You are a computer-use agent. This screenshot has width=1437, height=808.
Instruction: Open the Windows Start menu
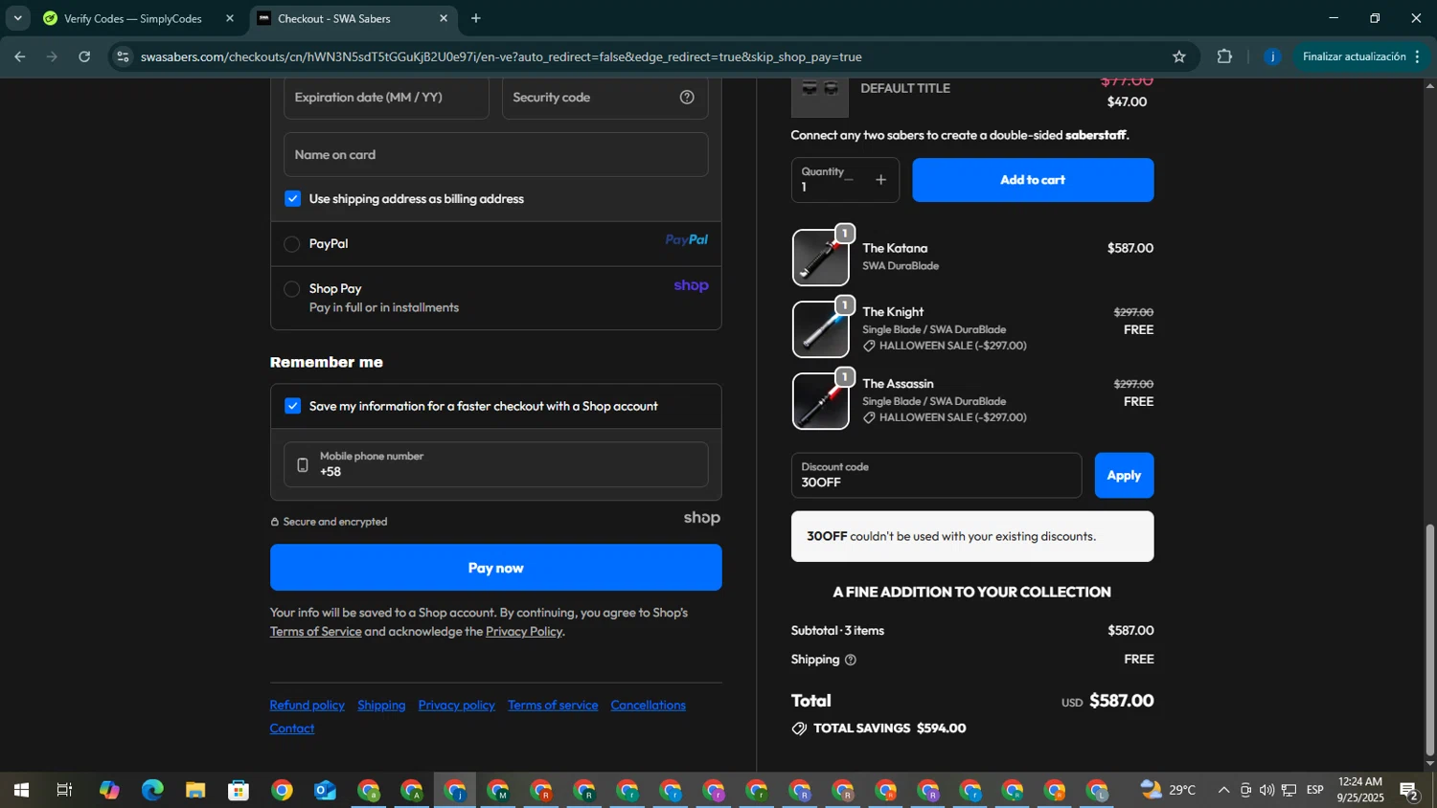21,790
